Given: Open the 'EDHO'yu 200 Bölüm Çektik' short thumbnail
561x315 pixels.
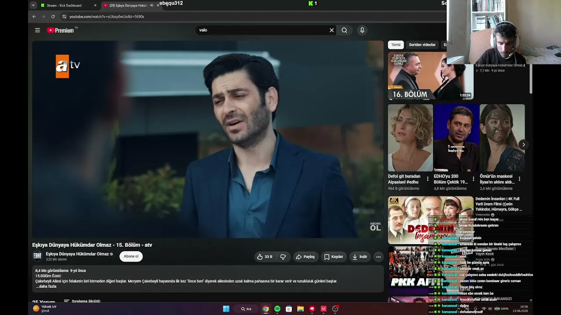Looking at the screenshot, I should [456, 138].
